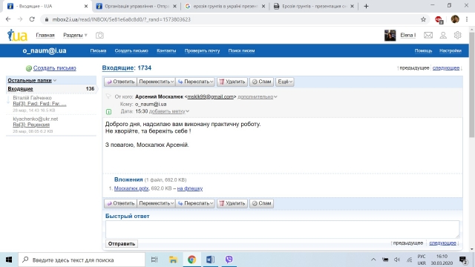This screenshot has height=267, width=475.
Task: Save attachment на флешку
Action: tap(190, 188)
